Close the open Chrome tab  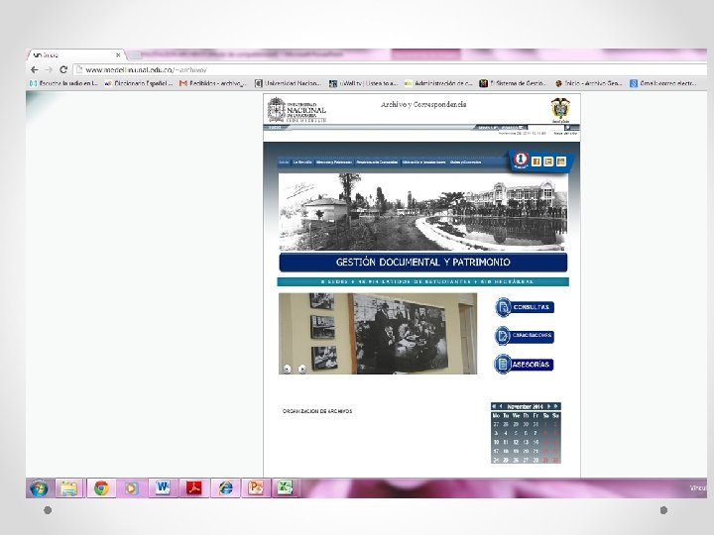point(118,55)
